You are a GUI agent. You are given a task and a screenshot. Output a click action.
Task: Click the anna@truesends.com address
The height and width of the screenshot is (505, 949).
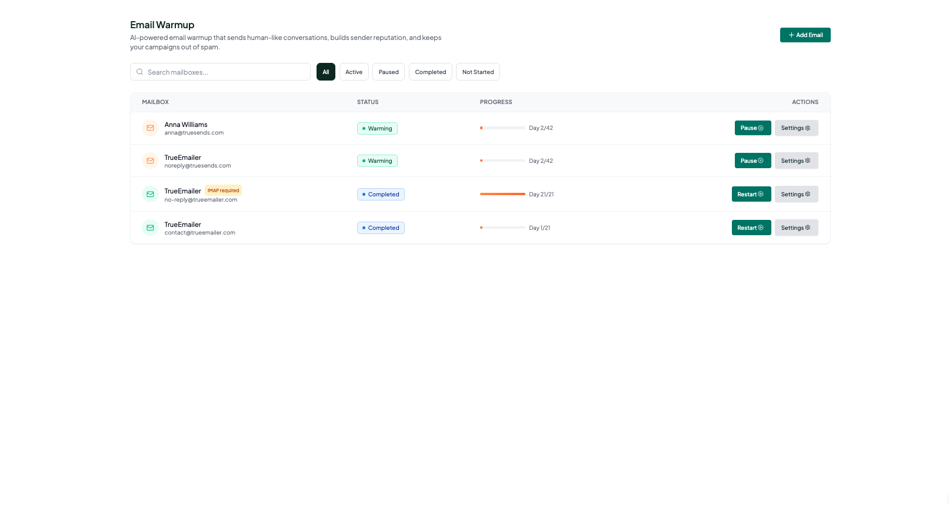pos(194,133)
